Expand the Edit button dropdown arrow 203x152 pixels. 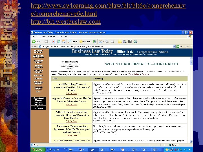coord(116,41)
